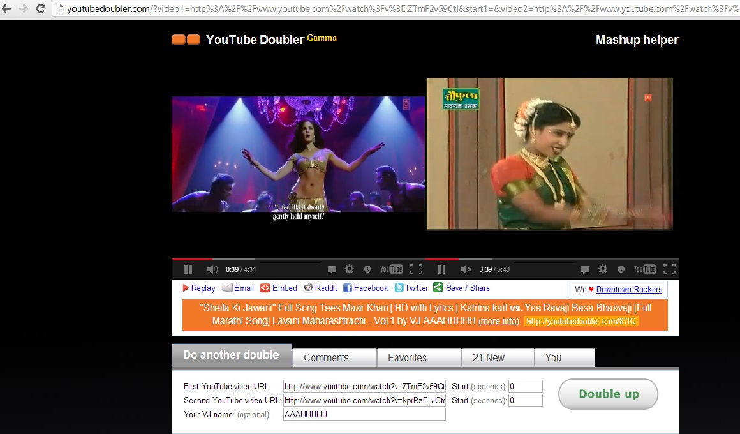Viewport: 740px width, 434px height.
Task: Click the Second YouTube video URL field
Action: click(x=364, y=400)
